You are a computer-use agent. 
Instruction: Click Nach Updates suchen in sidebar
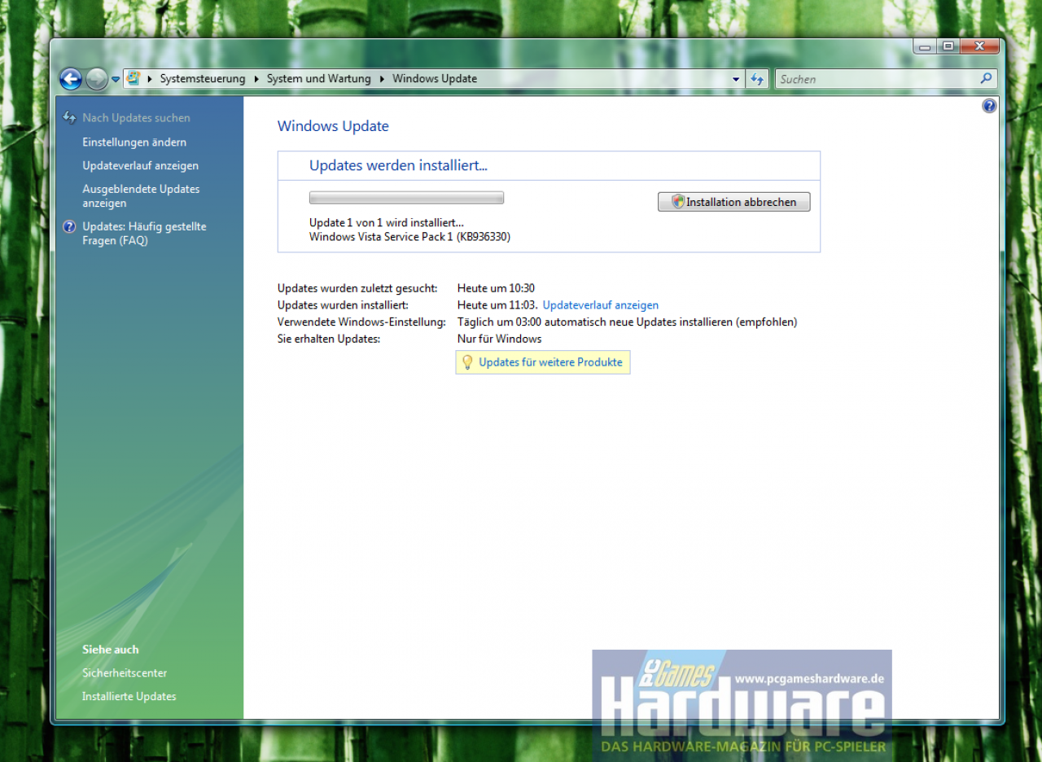136,118
